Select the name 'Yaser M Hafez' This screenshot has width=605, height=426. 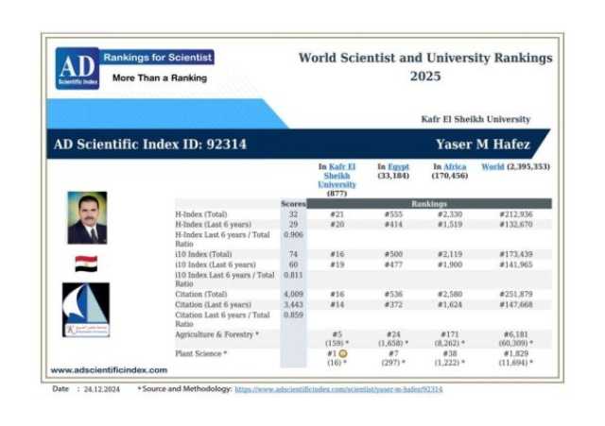[x=483, y=145]
